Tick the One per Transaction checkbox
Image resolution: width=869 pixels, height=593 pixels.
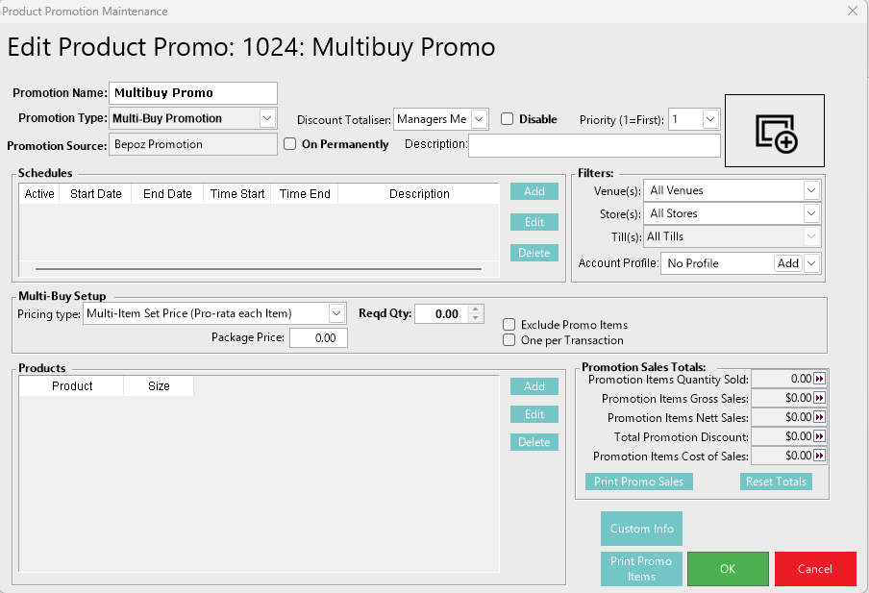(509, 340)
